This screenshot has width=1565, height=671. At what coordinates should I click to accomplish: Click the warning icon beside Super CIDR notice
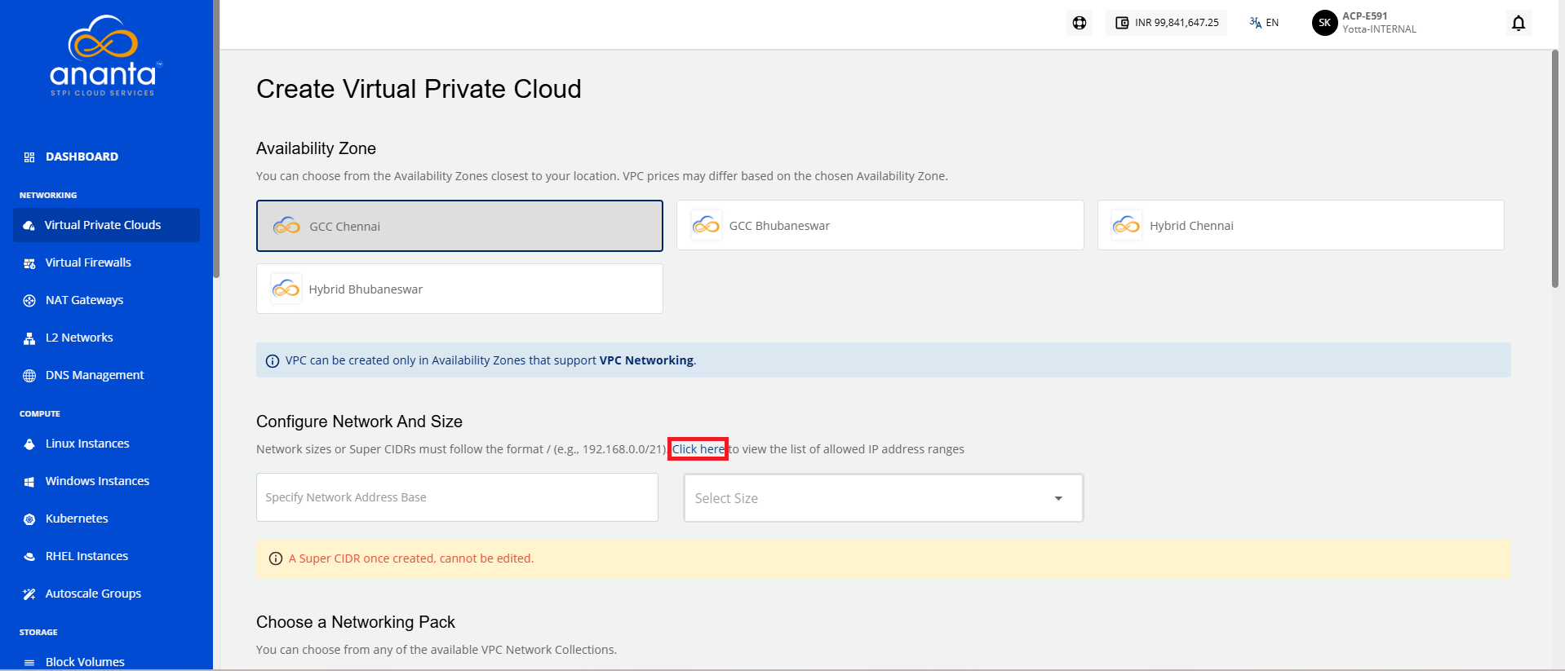[276, 558]
